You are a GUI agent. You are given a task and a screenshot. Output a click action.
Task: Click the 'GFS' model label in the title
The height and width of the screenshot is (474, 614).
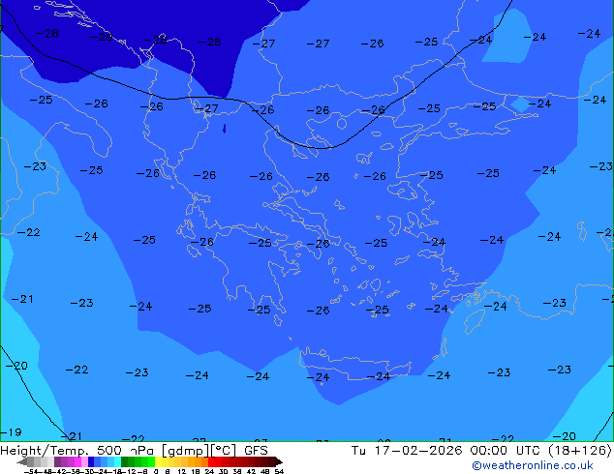(256, 451)
